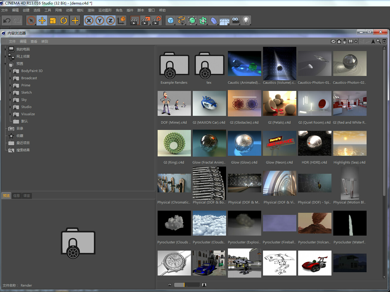Click the Redo arrow in the toolbar
This screenshot has width=390, height=292.
(x=17, y=20)
